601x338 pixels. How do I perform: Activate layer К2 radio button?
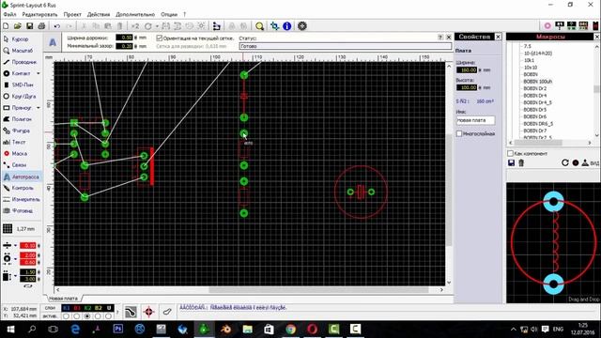pos(87,316)
